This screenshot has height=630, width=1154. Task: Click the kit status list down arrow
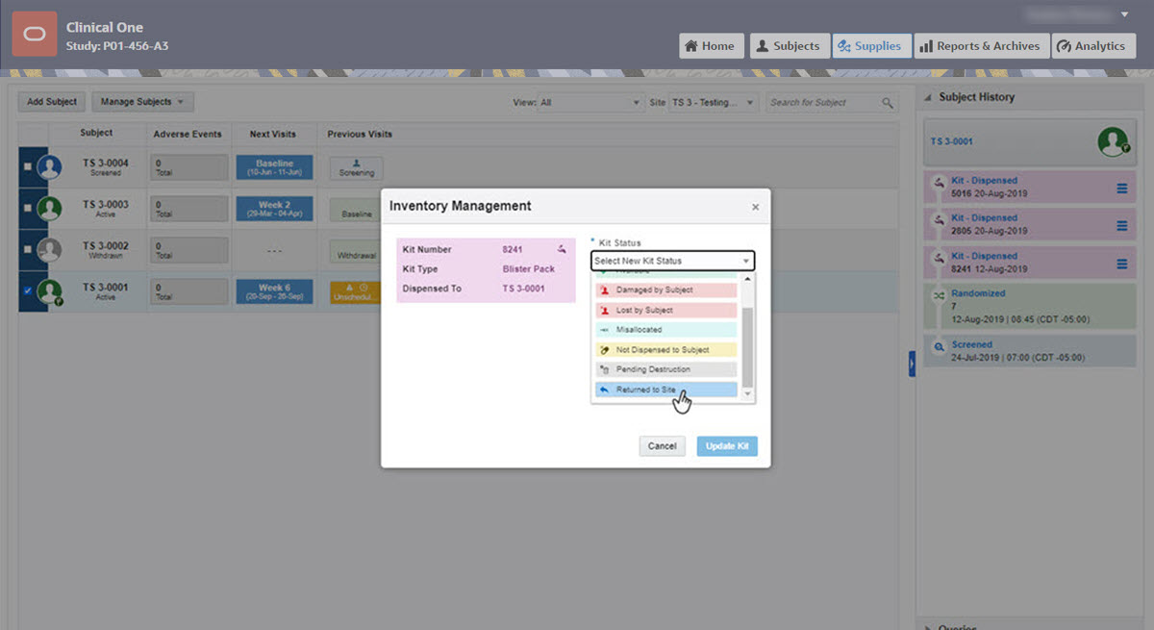(748, 396)
